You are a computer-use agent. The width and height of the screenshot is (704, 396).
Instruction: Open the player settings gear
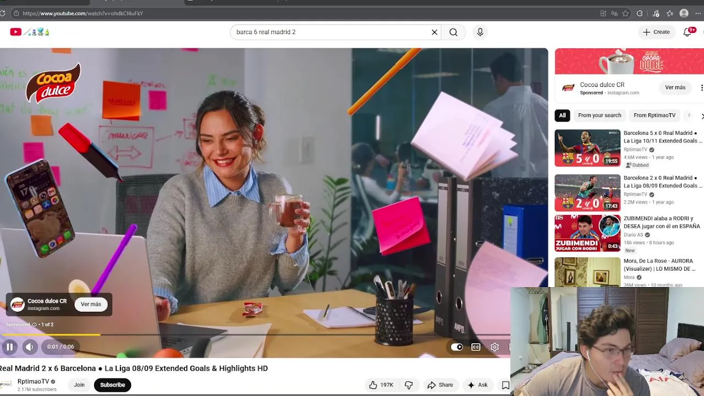coord(494,347)
